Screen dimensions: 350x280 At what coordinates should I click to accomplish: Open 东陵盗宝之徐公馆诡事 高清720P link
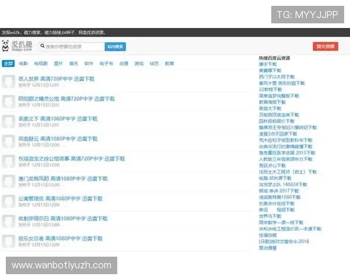point(72,159)
